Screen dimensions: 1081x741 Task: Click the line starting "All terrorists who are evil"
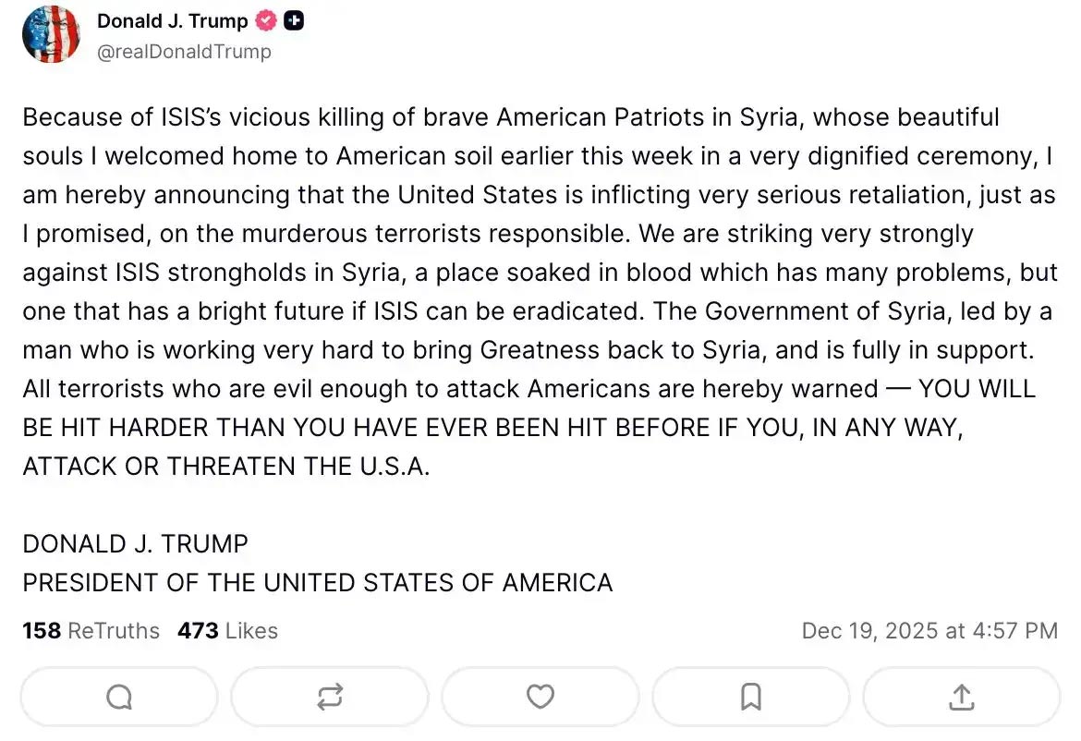pos(529,389)
